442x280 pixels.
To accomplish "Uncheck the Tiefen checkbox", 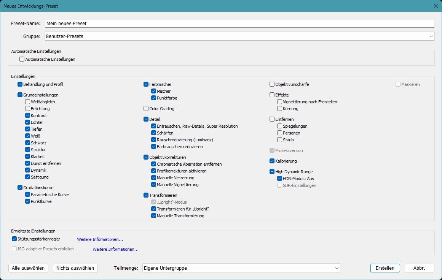I will point(28,129).
